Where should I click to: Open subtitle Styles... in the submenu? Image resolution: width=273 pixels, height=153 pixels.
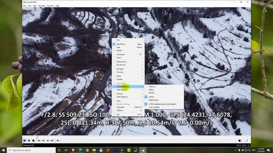click(x=164, y=90)
